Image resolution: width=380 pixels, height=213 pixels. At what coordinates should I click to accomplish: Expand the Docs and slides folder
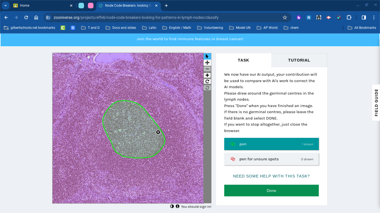(121, 28)
